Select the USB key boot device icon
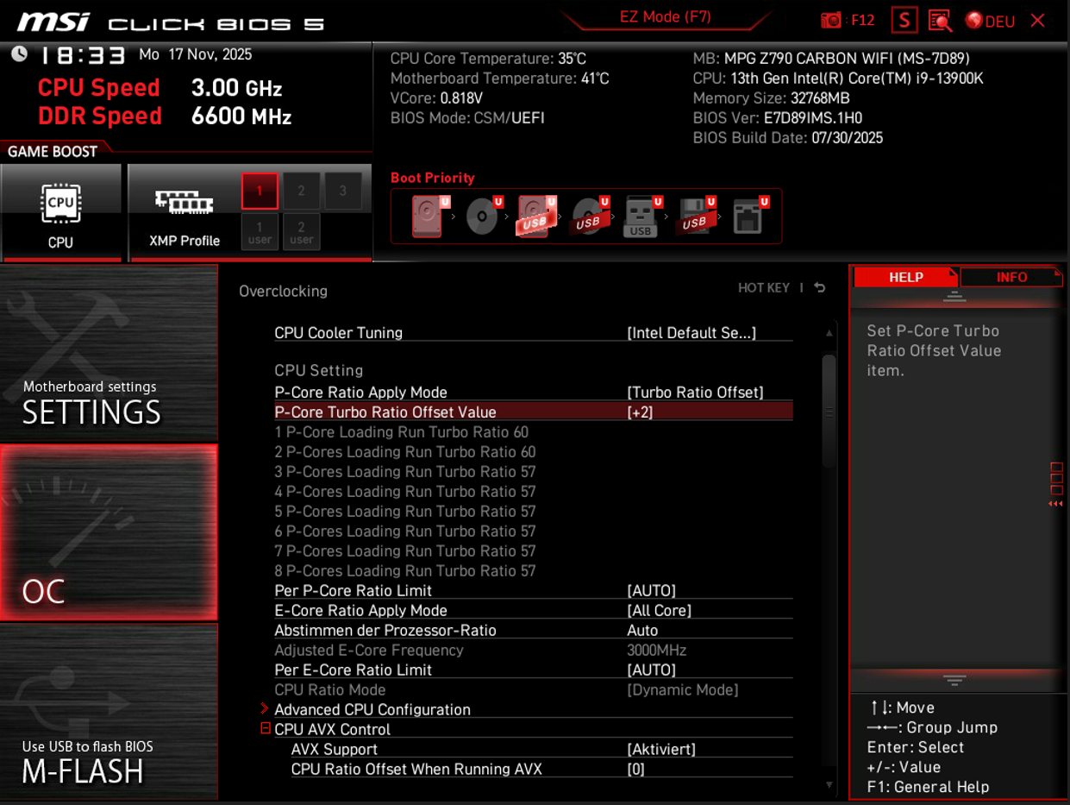1070x805 pixels. point(642,216)
